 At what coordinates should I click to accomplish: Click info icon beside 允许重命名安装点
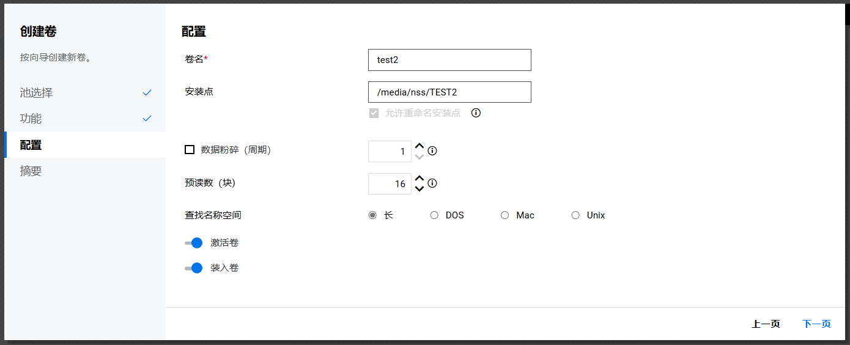[476, 113]
